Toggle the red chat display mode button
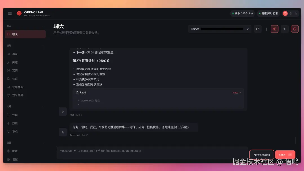Screen dimensions: 304x171 [285, 13]
